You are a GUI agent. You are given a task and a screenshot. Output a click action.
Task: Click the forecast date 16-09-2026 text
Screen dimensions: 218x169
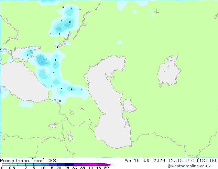pyautogui.click(x=150, y=161)
